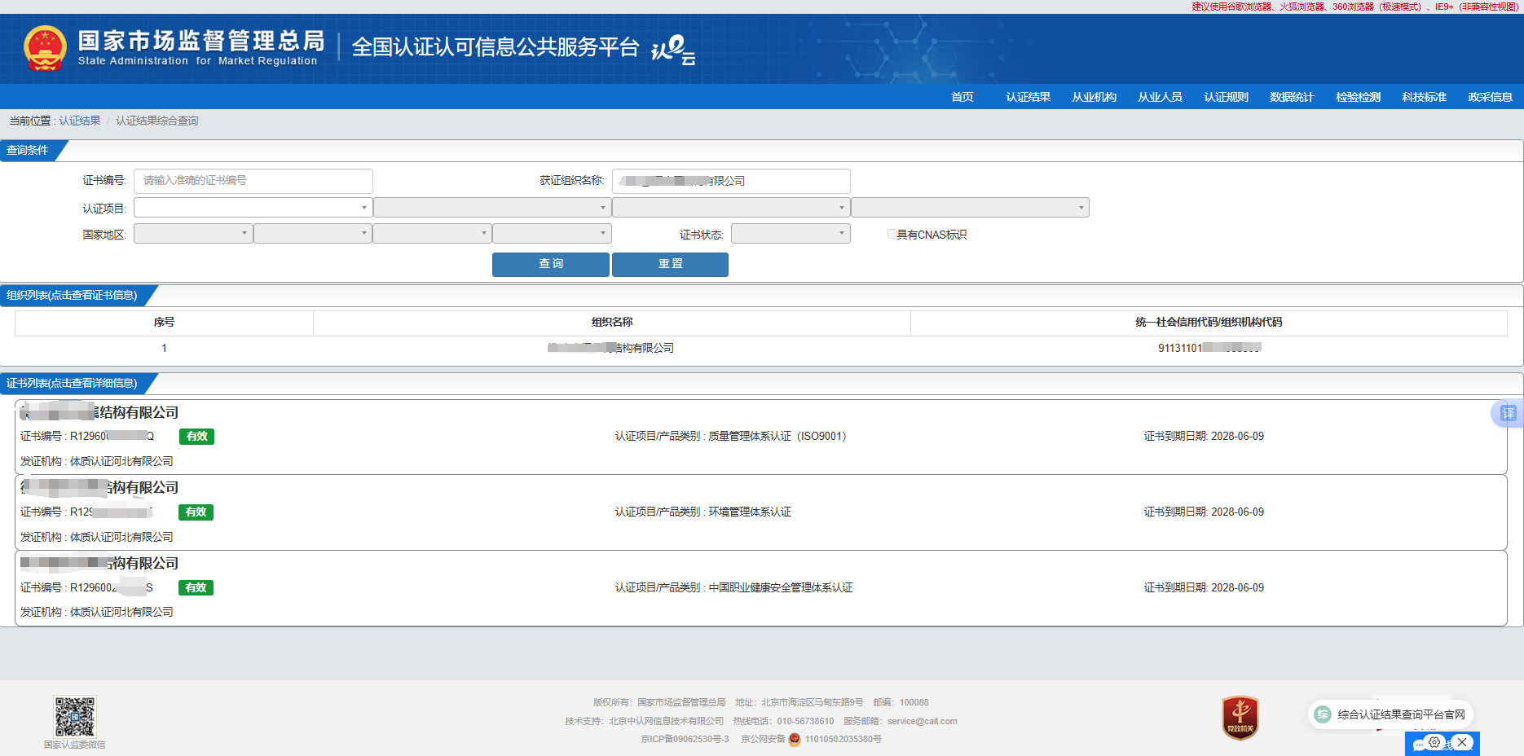Open the 从业机构 navigation menu
The image size is (1524, 756).
pyautogui.click(x=1094, y=97)
